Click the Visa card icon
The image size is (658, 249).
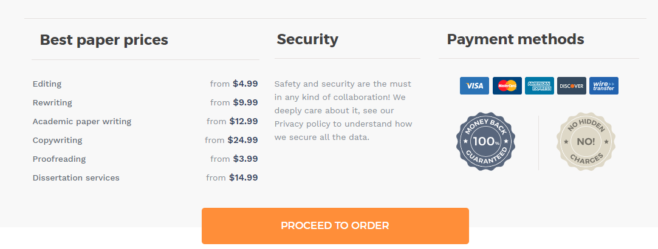point(474,86)
